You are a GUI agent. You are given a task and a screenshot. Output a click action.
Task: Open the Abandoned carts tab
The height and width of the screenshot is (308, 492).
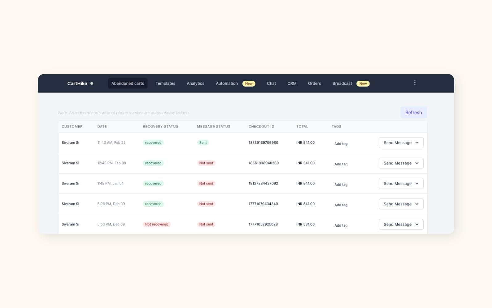[x=128, y=83]
